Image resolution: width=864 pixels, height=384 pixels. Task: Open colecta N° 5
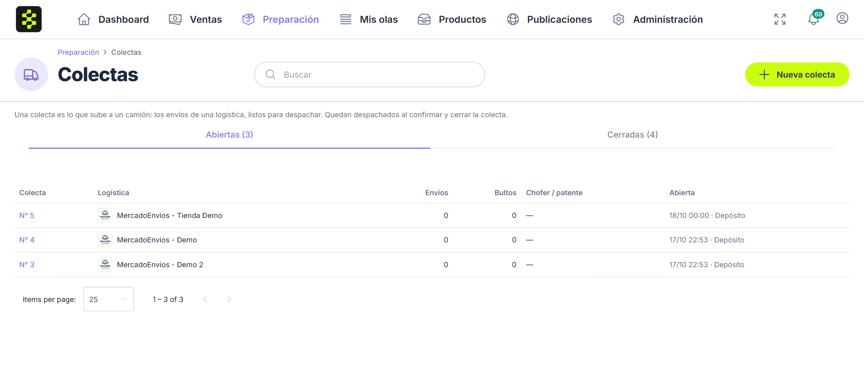pyautogui.click(x=27, y=216)
